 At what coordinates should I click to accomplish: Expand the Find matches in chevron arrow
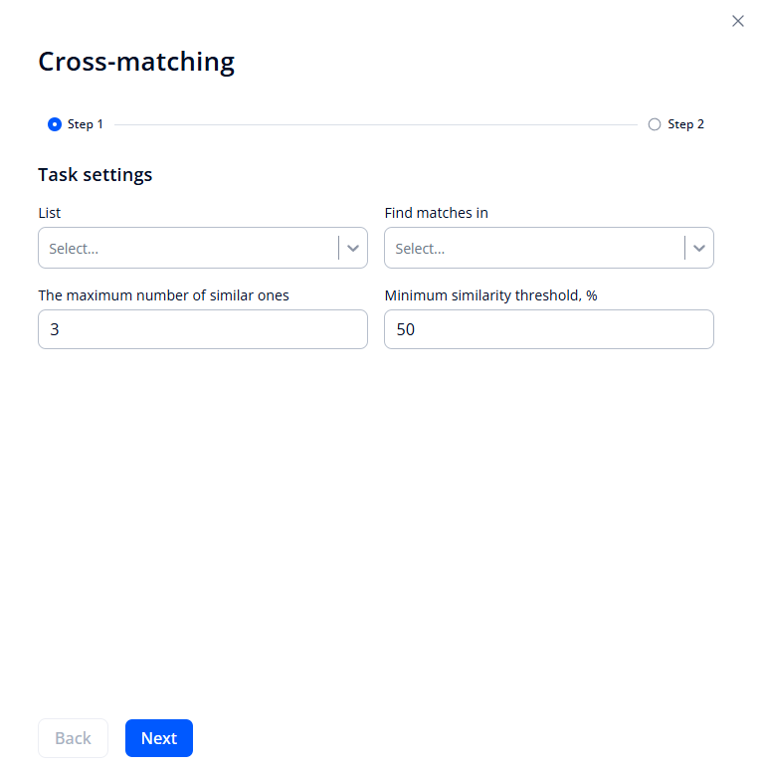pos(699,248)
